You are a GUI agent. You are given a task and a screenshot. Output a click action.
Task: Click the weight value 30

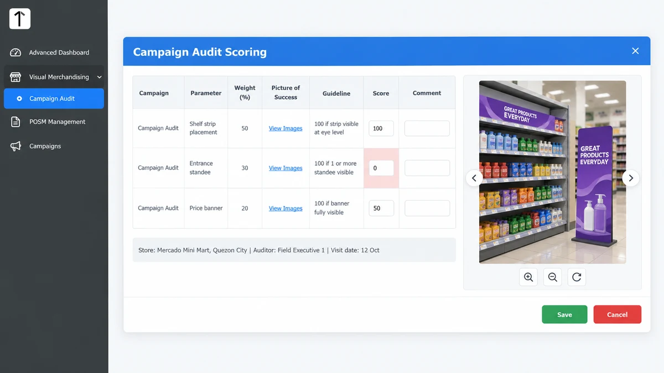(x=245, y=168)
